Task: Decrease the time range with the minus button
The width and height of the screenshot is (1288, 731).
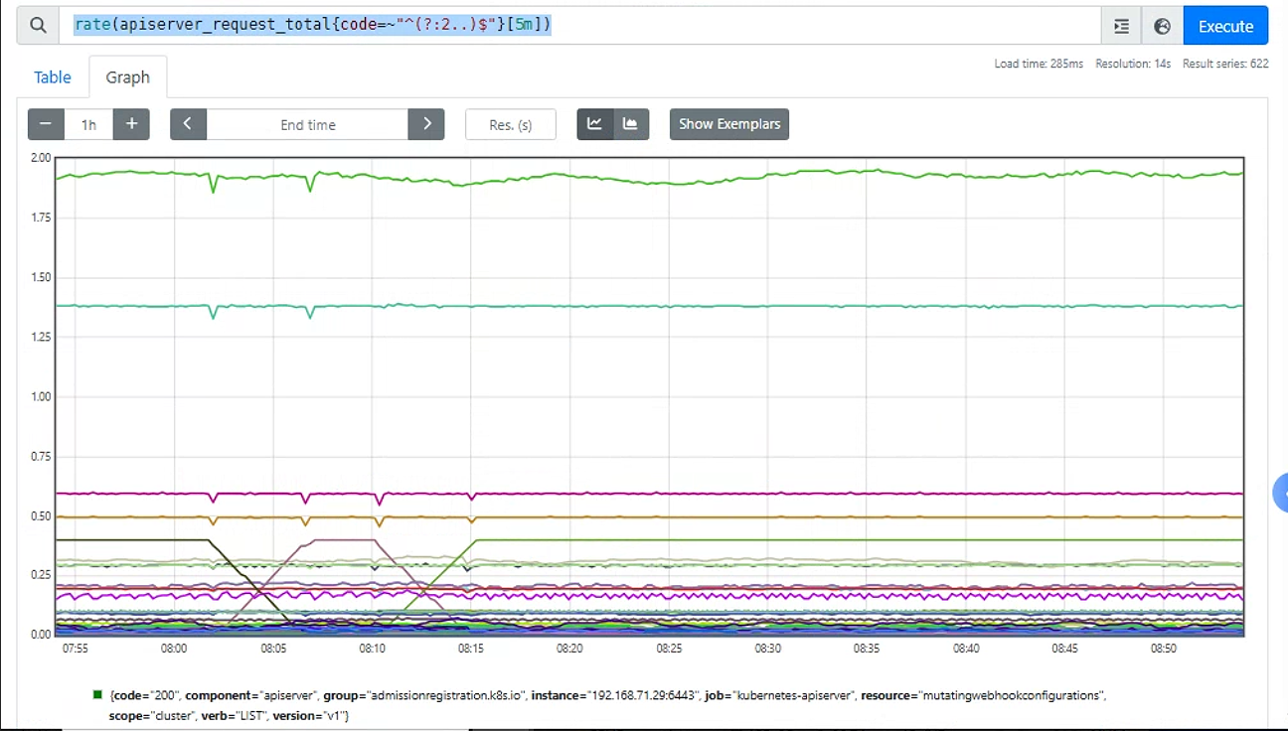Action: coord(46,124)
